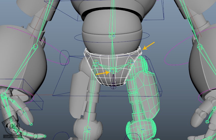The image size is (216, 140).
Task: Pick the spine joint at the waist
Action: pyautogui.click(x=112, y=35)
